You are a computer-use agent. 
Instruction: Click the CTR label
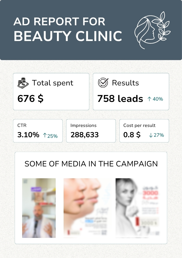tap(22, 125)
